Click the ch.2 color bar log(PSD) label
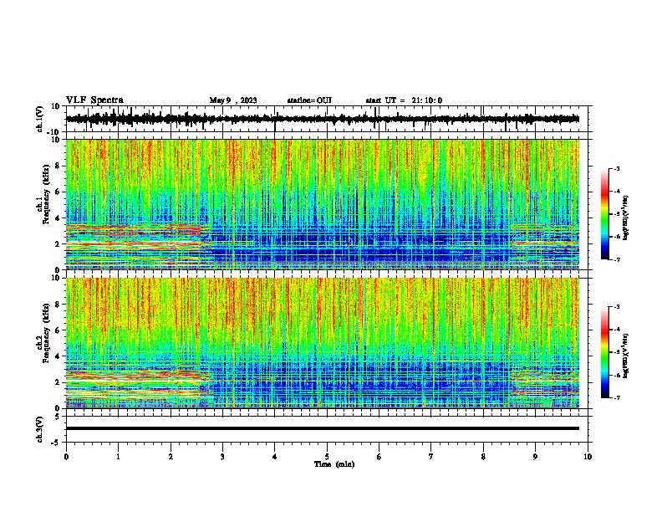 pyautogui.click(x=626, y=356)
